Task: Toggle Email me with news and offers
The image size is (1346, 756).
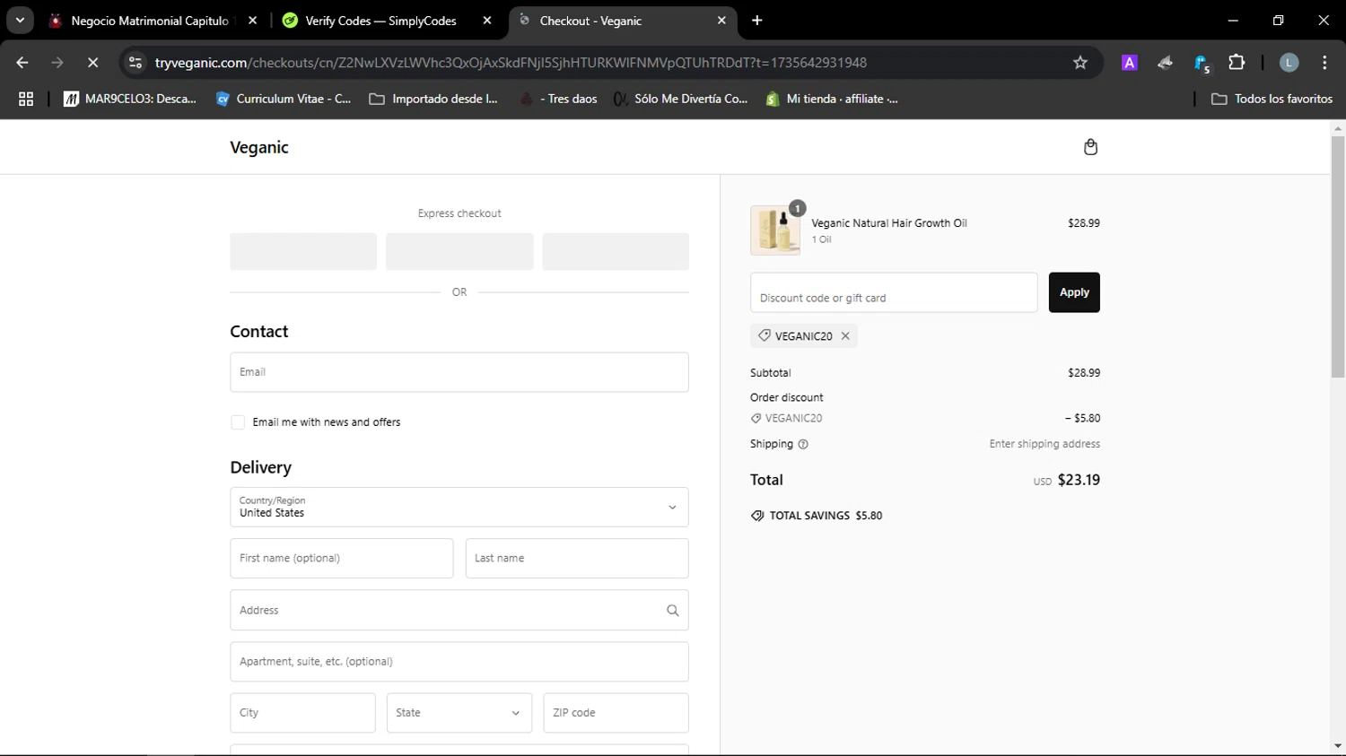Action: pos(238,422)
